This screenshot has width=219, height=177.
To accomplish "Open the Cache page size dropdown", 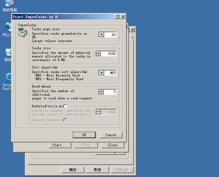I will tap(101, 35).
